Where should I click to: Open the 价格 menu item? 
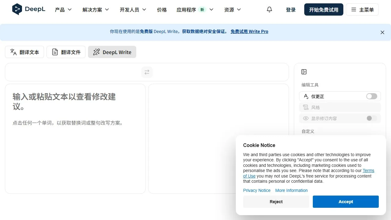[162, 10]
